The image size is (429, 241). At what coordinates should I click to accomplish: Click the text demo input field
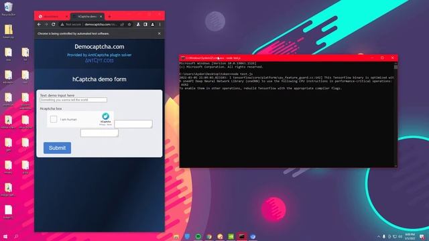(x=73, y=100)
